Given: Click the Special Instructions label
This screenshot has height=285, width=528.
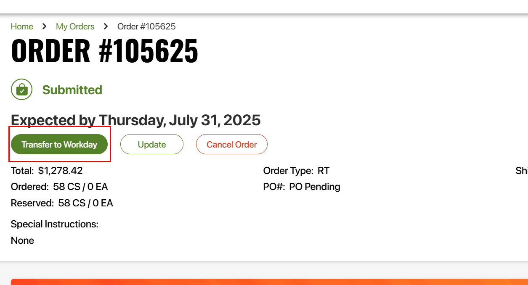Looking at the screenshot, I should pyautogui.click(x=55, y=224).
